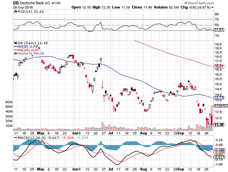
Task: Click the bar icon before Volume 51,994,336
Action: pos(15,54)
